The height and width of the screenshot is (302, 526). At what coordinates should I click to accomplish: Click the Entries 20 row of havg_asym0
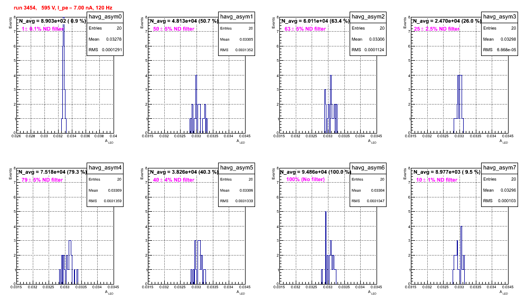pos(105,28)
